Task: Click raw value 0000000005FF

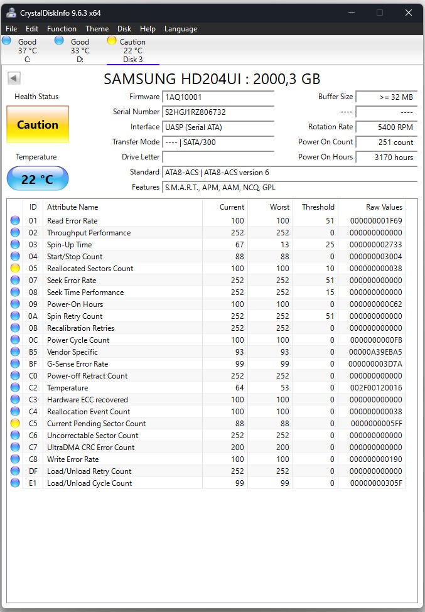Action: 376,424
